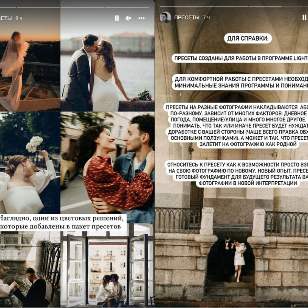
Task: Open the profile avatar beside ПРЕСЕТЫ
Action: coord(165,17)
